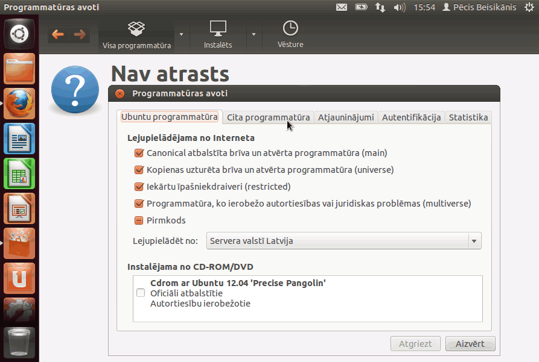Open Ubuntu One from the launcher

(19, 278)
